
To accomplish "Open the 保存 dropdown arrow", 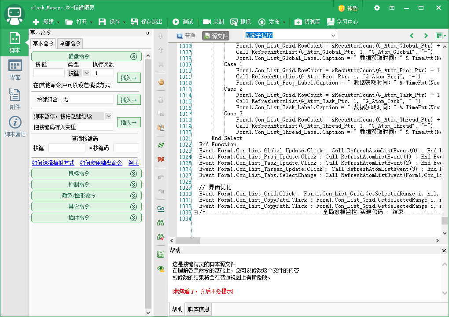I will tap(124, 22).
